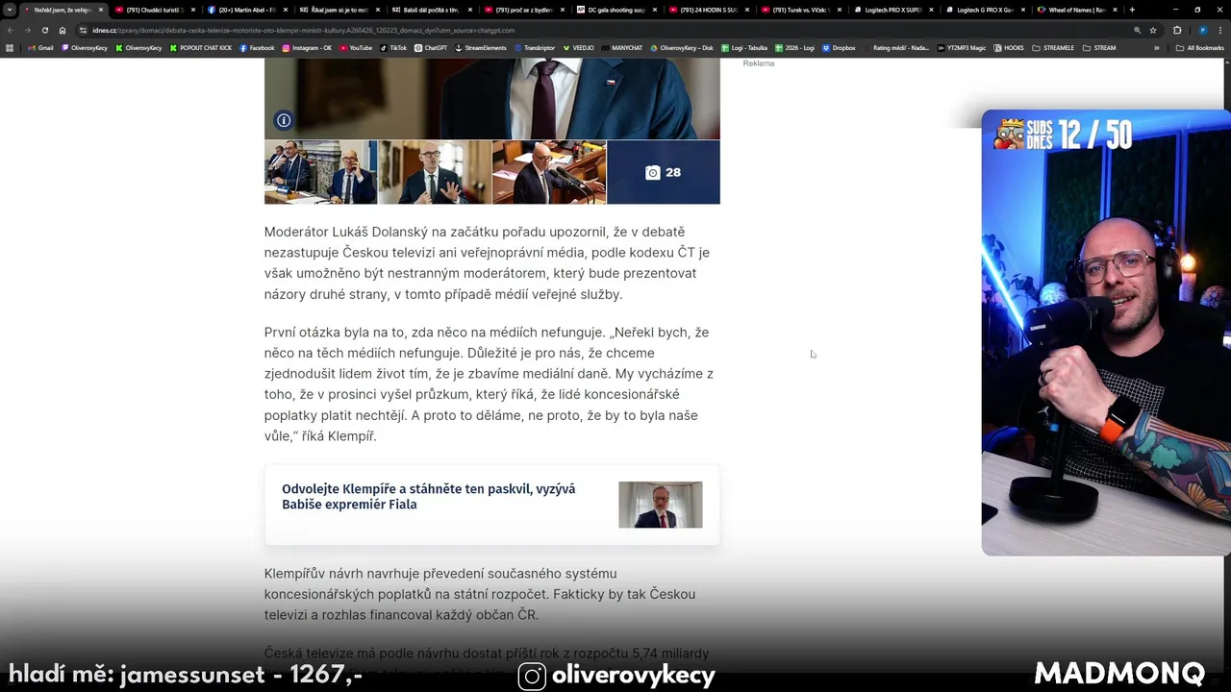Open third gallery thumbnail at the microphone
The image size is (1231, 692).
549,172
